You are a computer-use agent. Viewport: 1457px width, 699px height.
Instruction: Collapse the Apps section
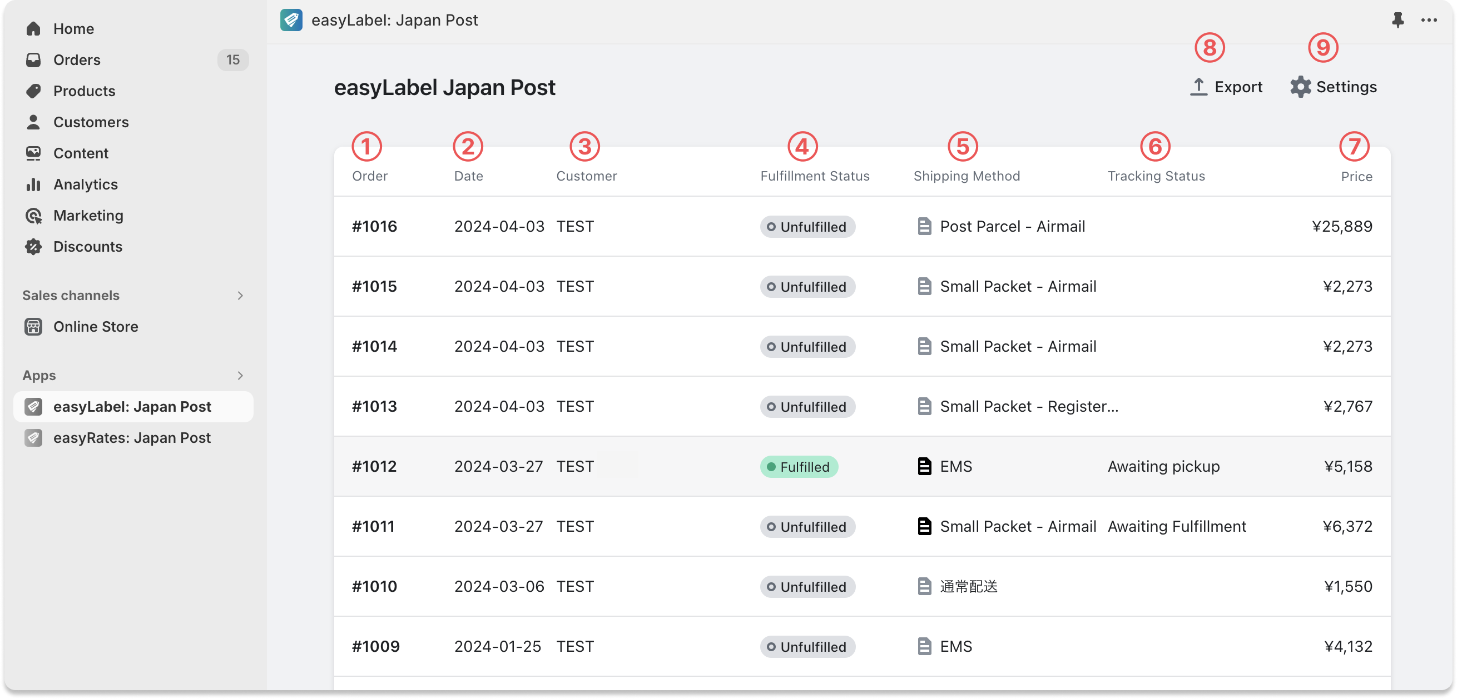pos(240,375)
